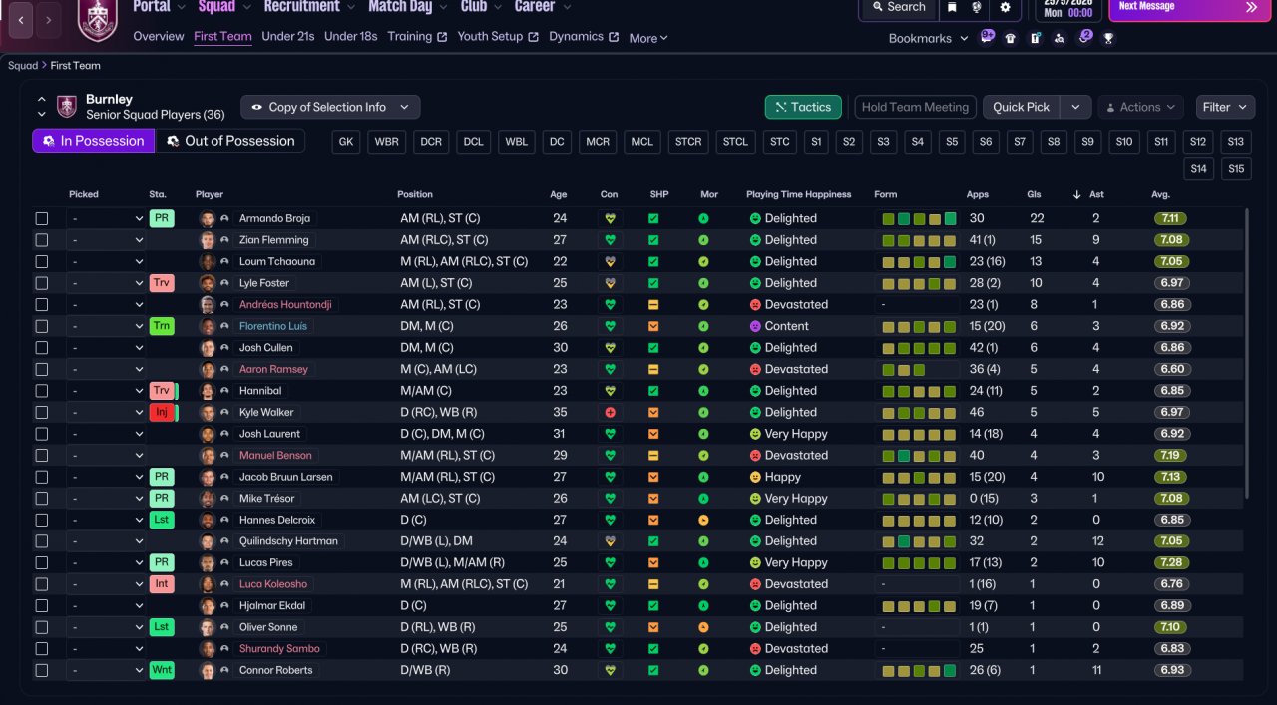Open the Dynamics tab
This screenshot has width=1277, height=705.
click(584, 36)
